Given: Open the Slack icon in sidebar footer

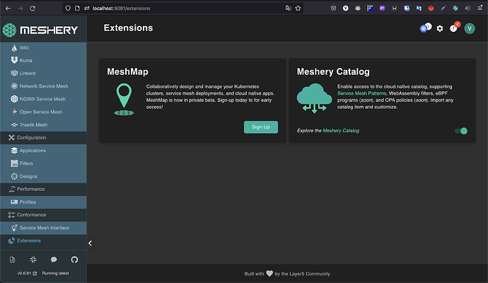Looking at the screenshot, I should pyautogui.click(x=33, y=260).
